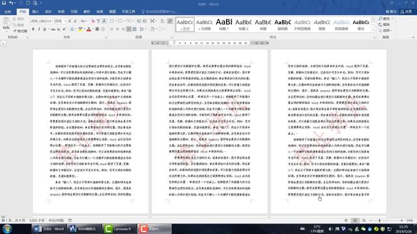Image resolution: width=417 pixels, height=234 pixels.
Task: Expand the bullet list dropdown
Action: coord(116,21)
